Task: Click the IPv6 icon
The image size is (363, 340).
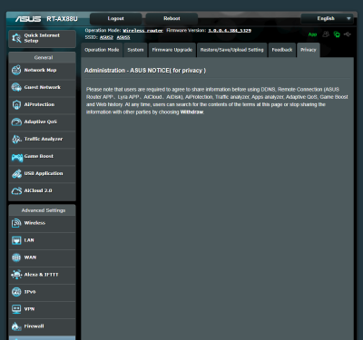Action: point(16,292)
